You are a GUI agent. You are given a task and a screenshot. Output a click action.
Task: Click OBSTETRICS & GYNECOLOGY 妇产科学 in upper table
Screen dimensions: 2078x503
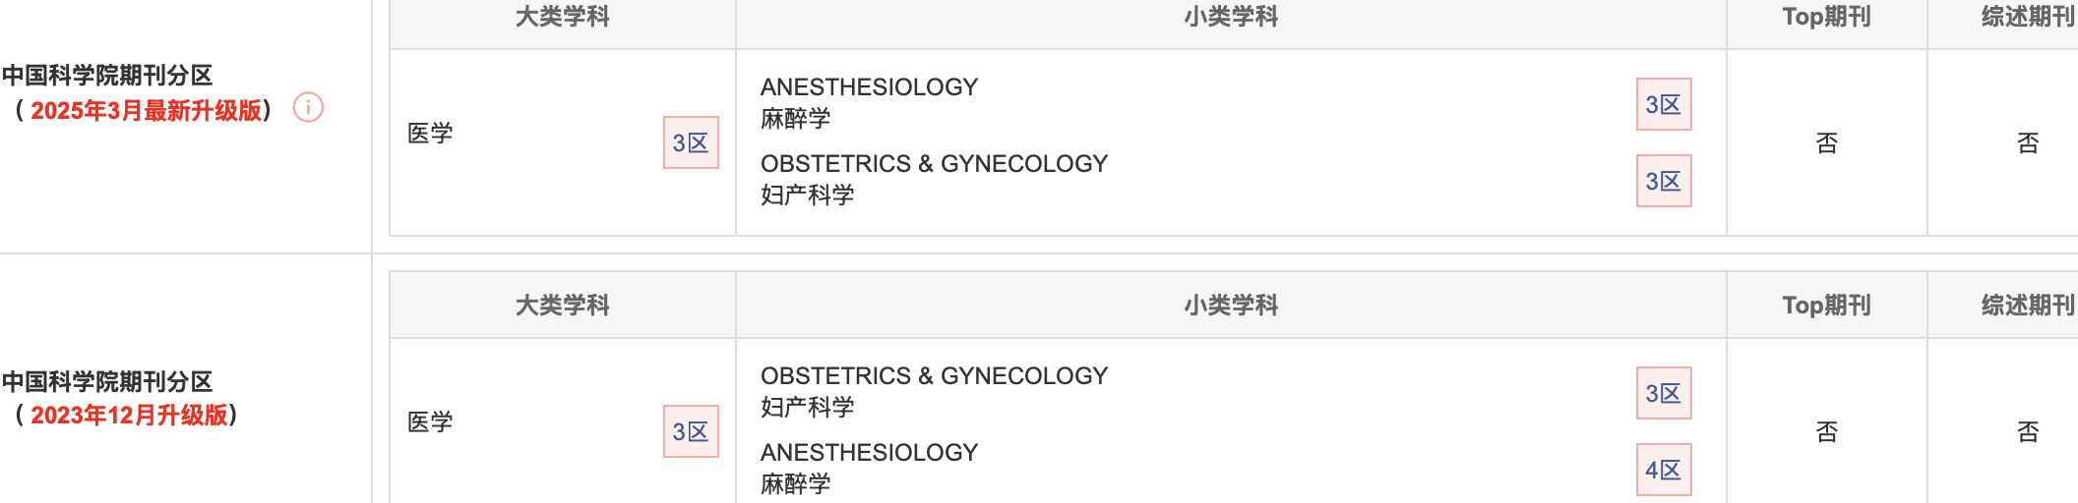tap(934, 179)
